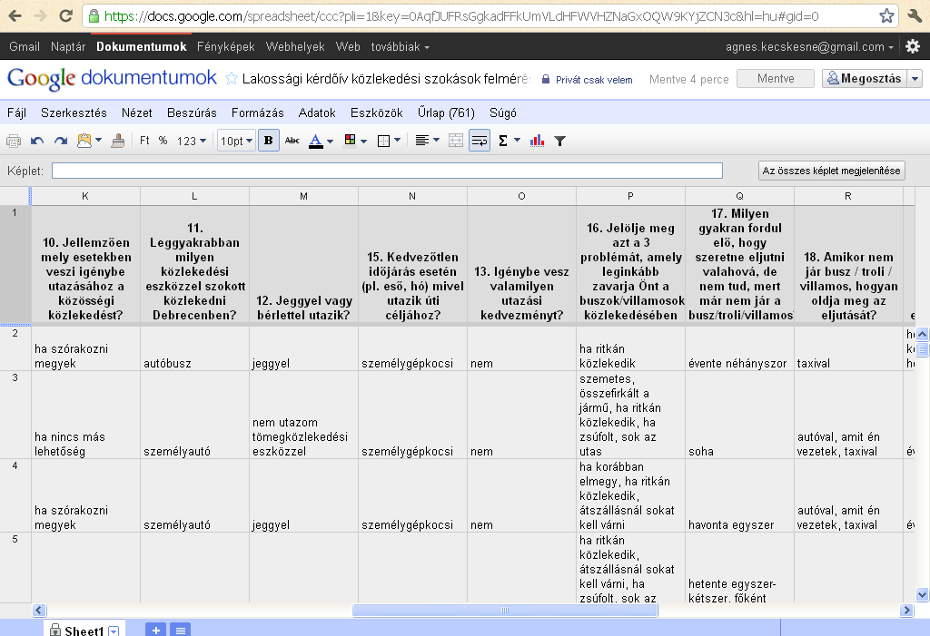Show all sheets list icon
The image size is (930, 636).
[x=181, y=630]
